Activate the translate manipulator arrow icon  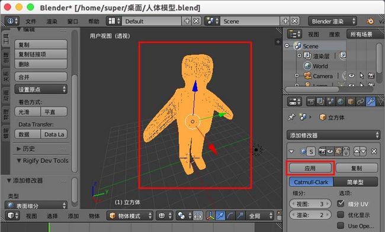[220, 215]
